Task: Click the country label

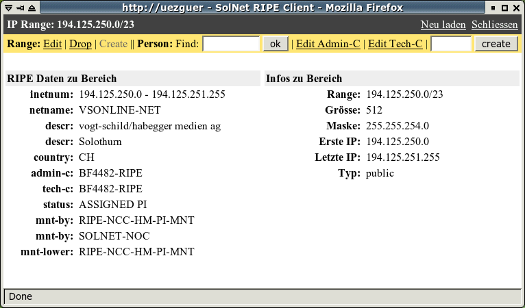Action: pos(53,157)
